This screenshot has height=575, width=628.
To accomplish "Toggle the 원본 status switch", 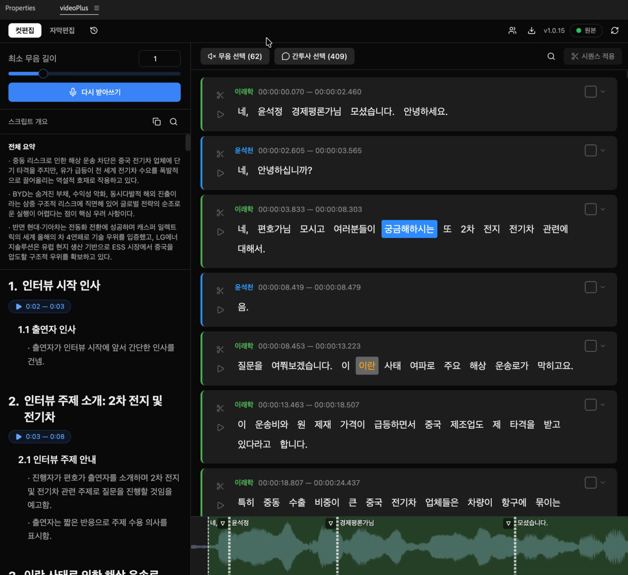I will click(x=586, y=30).
